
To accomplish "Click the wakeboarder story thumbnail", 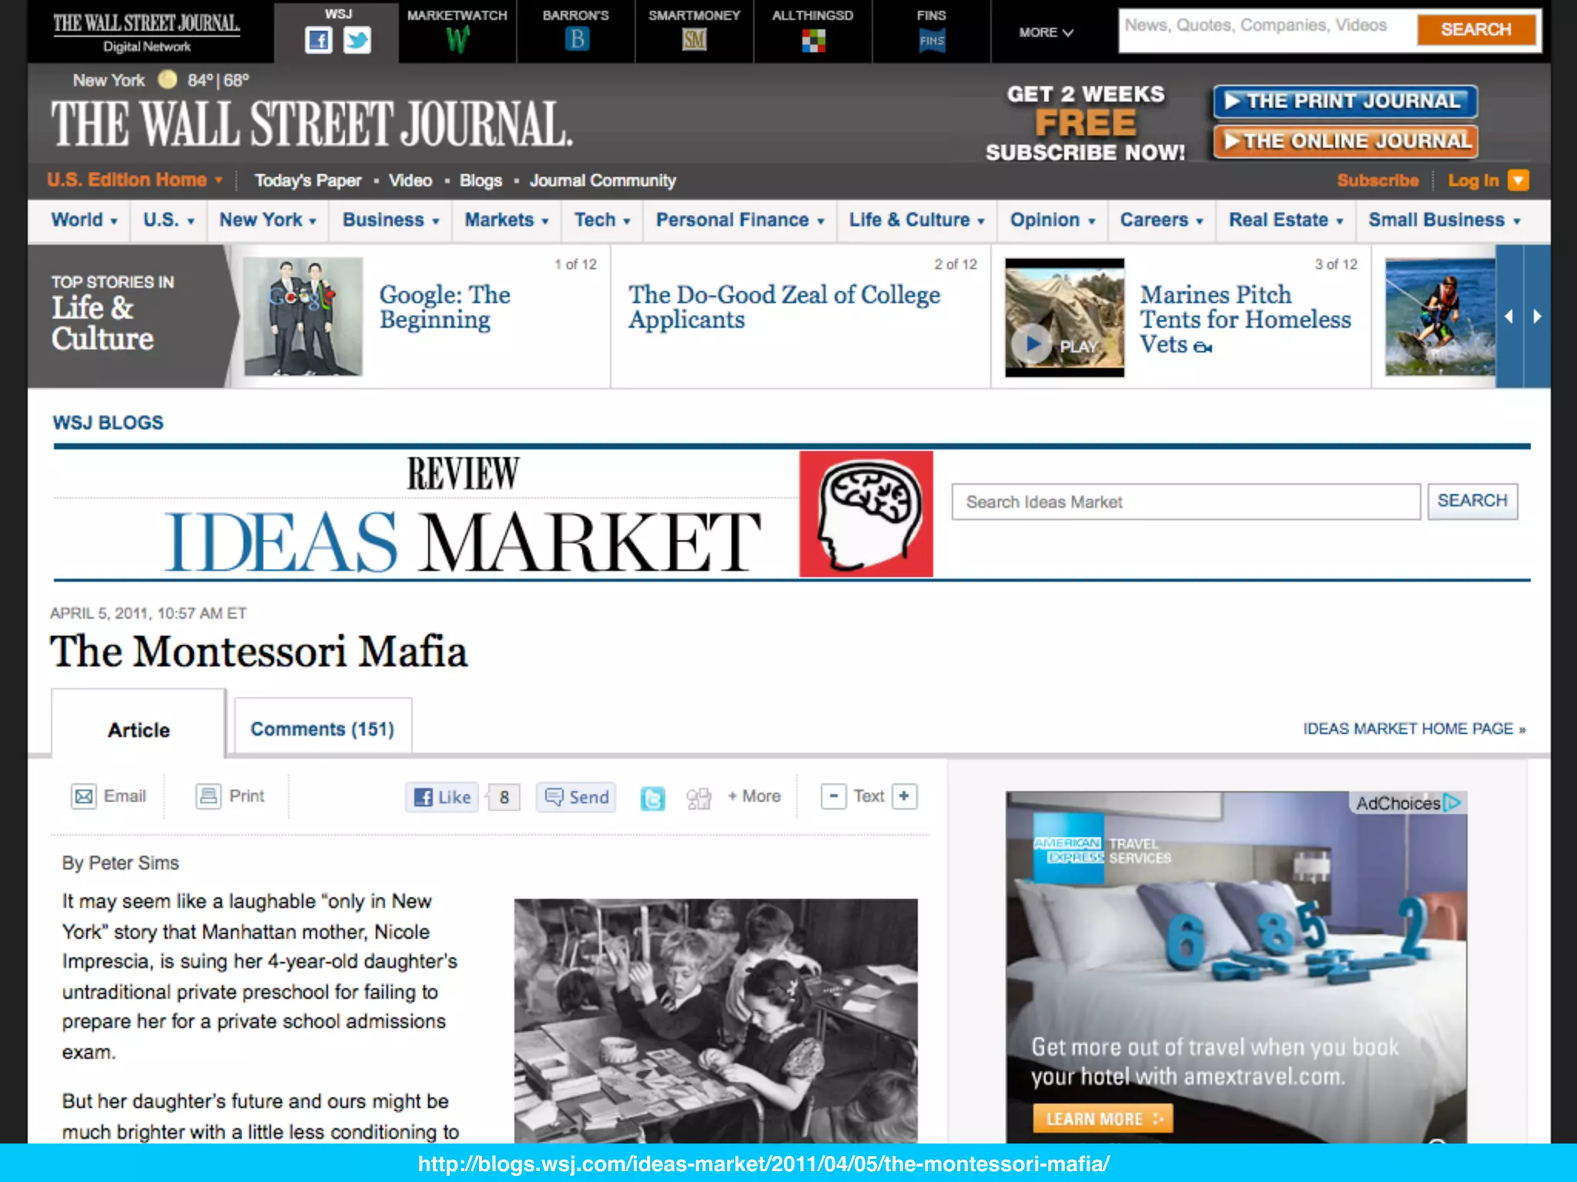I will [1440, 316].
